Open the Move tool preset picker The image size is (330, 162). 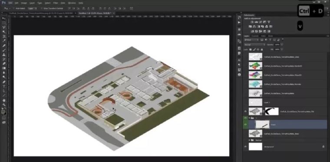coord(7,8)
